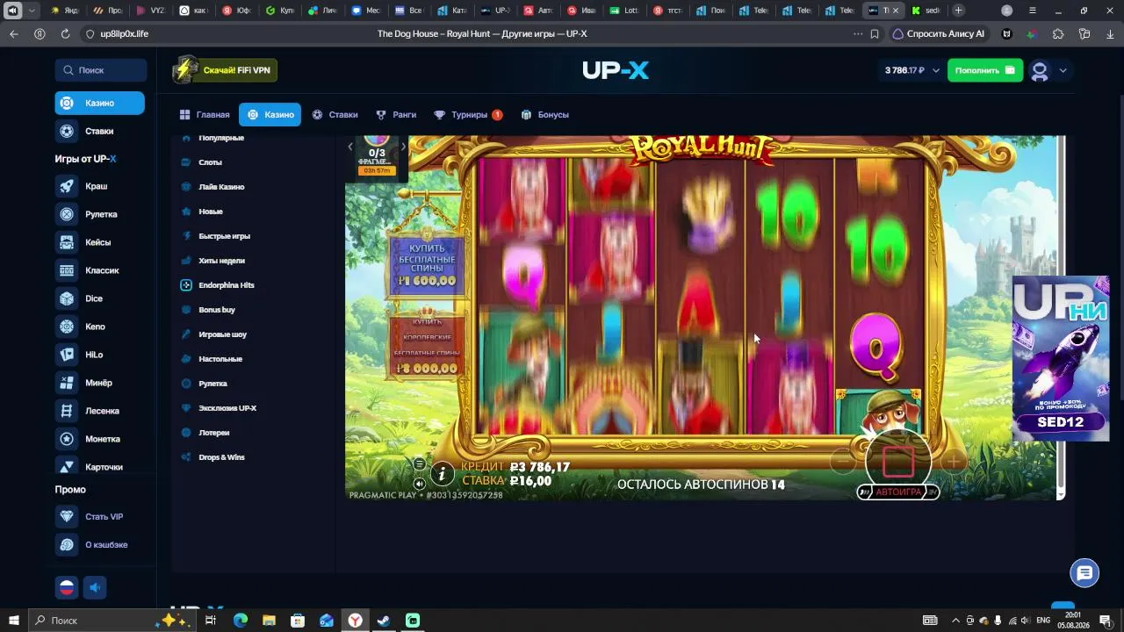The width and height of the screenshot is (1124, 632).
Task: Collapse fragments panel with left arrow
Action: [x=350, y=147]
